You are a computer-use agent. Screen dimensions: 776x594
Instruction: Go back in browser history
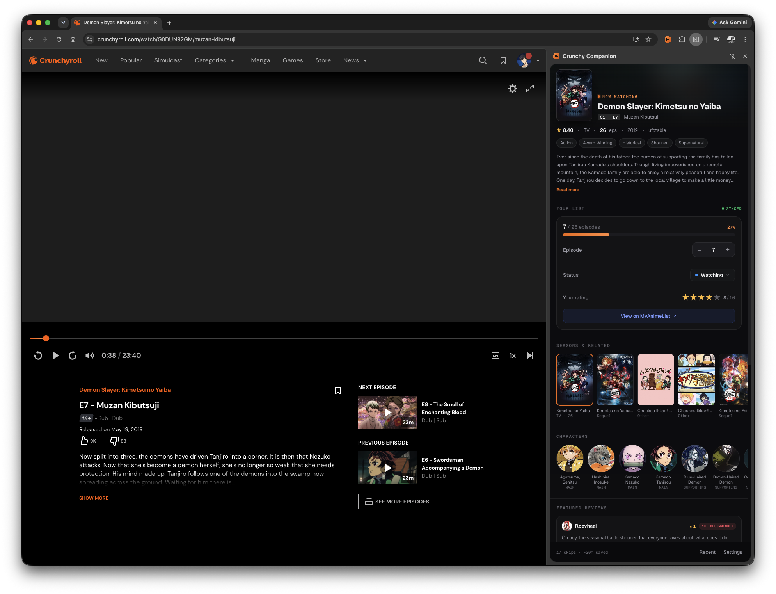pyautogui.click(x=31, y=39)
